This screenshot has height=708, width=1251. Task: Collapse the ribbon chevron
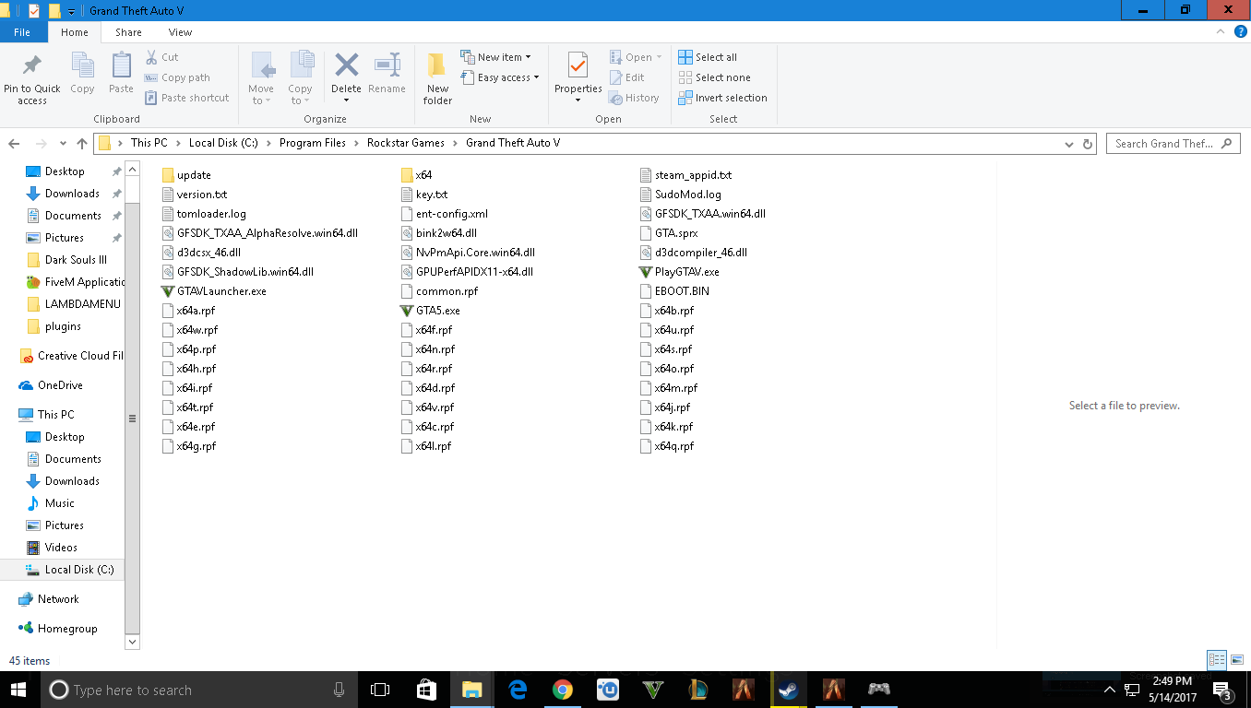1220,32
